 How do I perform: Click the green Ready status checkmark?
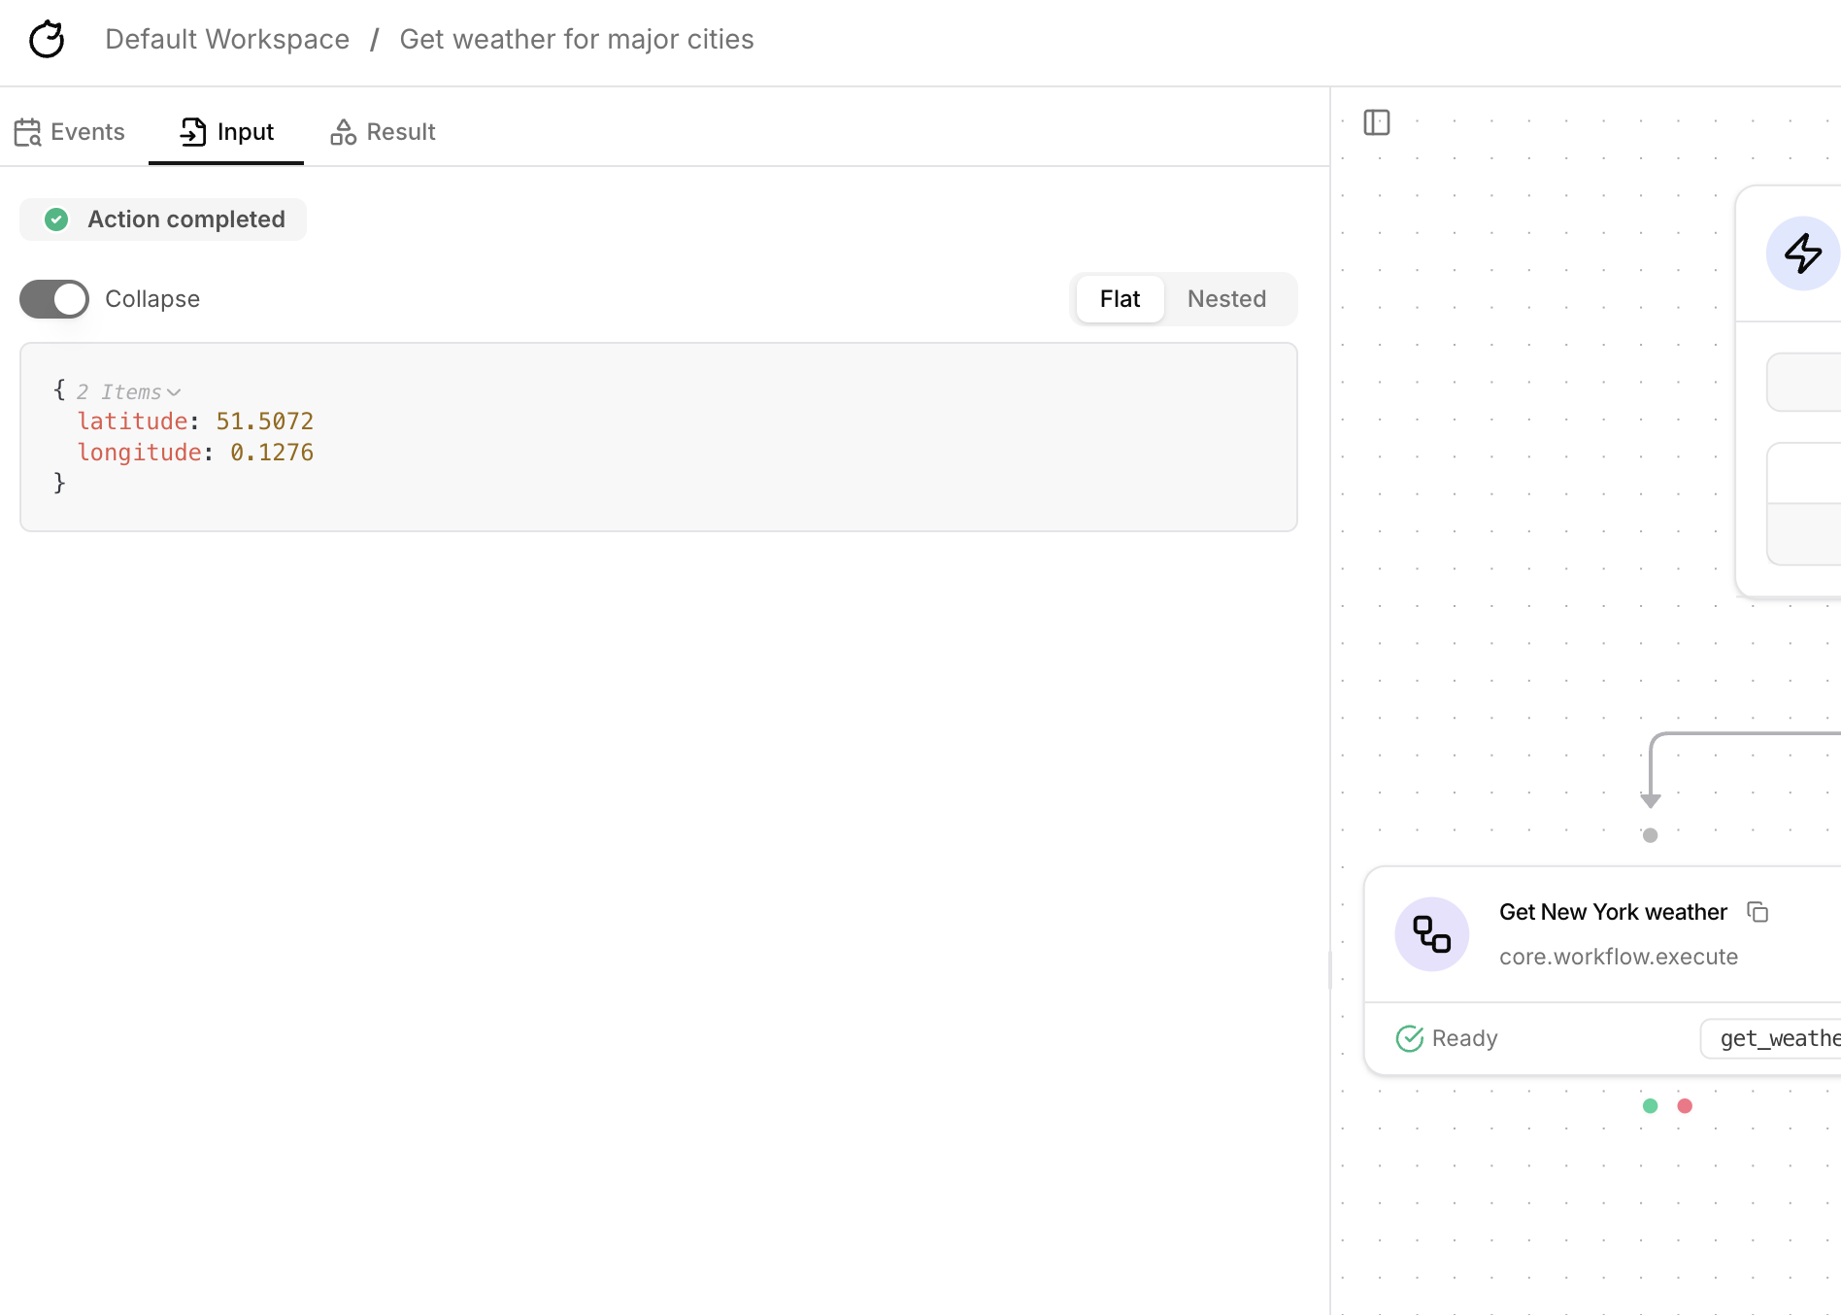(1409, 1038)
